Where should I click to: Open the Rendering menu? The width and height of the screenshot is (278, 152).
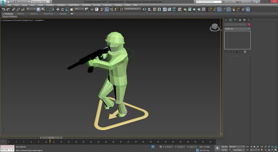pos(86,5)
